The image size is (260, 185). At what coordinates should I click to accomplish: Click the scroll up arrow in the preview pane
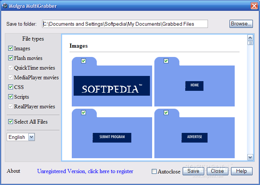250,38
